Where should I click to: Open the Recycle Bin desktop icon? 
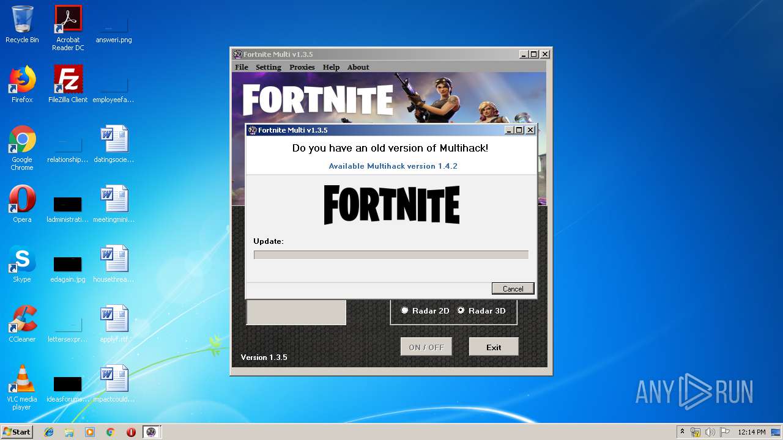tap(22, 24)
